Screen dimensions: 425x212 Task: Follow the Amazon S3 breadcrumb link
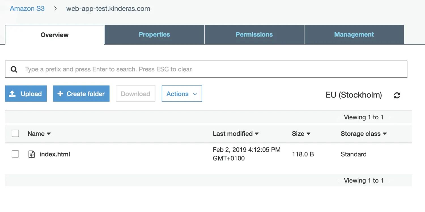(x=27, y=9)
